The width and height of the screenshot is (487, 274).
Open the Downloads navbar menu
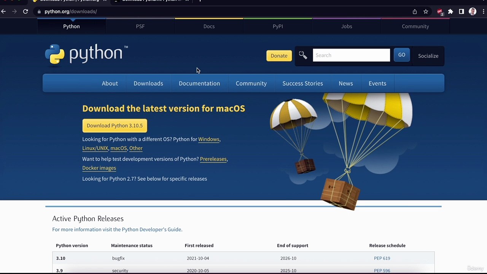[x=148, y=83]
